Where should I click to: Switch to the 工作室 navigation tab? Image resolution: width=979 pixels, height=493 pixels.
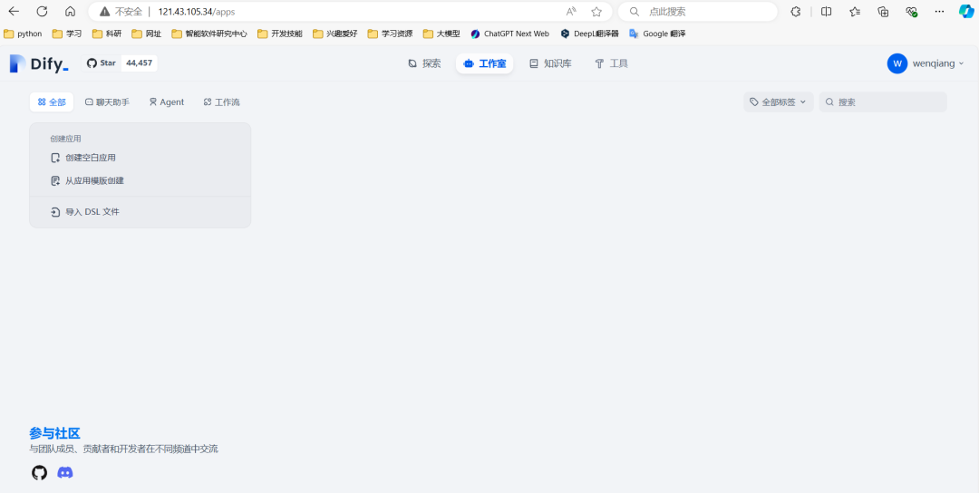click(484, 63)
